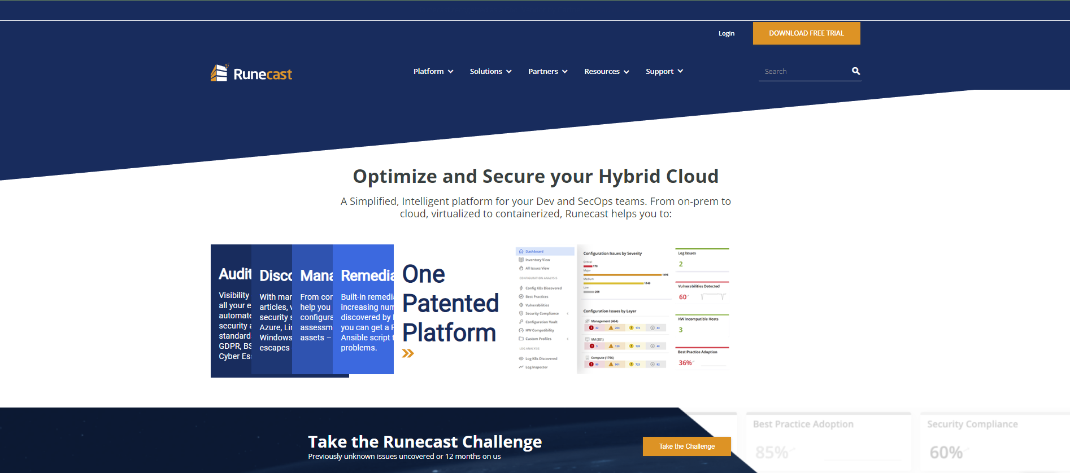Expand the Resources dropdown chevron
Image resolution: width=1070 pixels, height=473 pixels.
pos(627,72)
